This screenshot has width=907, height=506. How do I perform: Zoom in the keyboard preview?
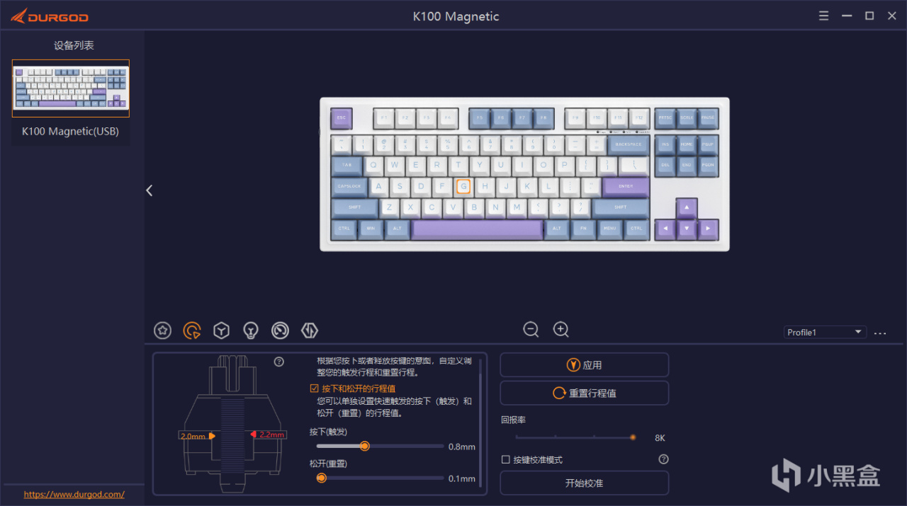[x=560, y=329]
